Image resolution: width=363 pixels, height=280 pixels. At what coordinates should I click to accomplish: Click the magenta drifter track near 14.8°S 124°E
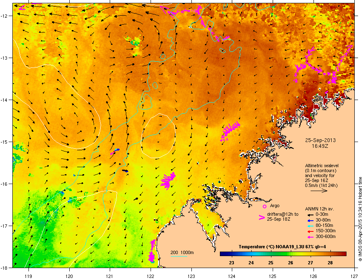[x=229, y=131]
